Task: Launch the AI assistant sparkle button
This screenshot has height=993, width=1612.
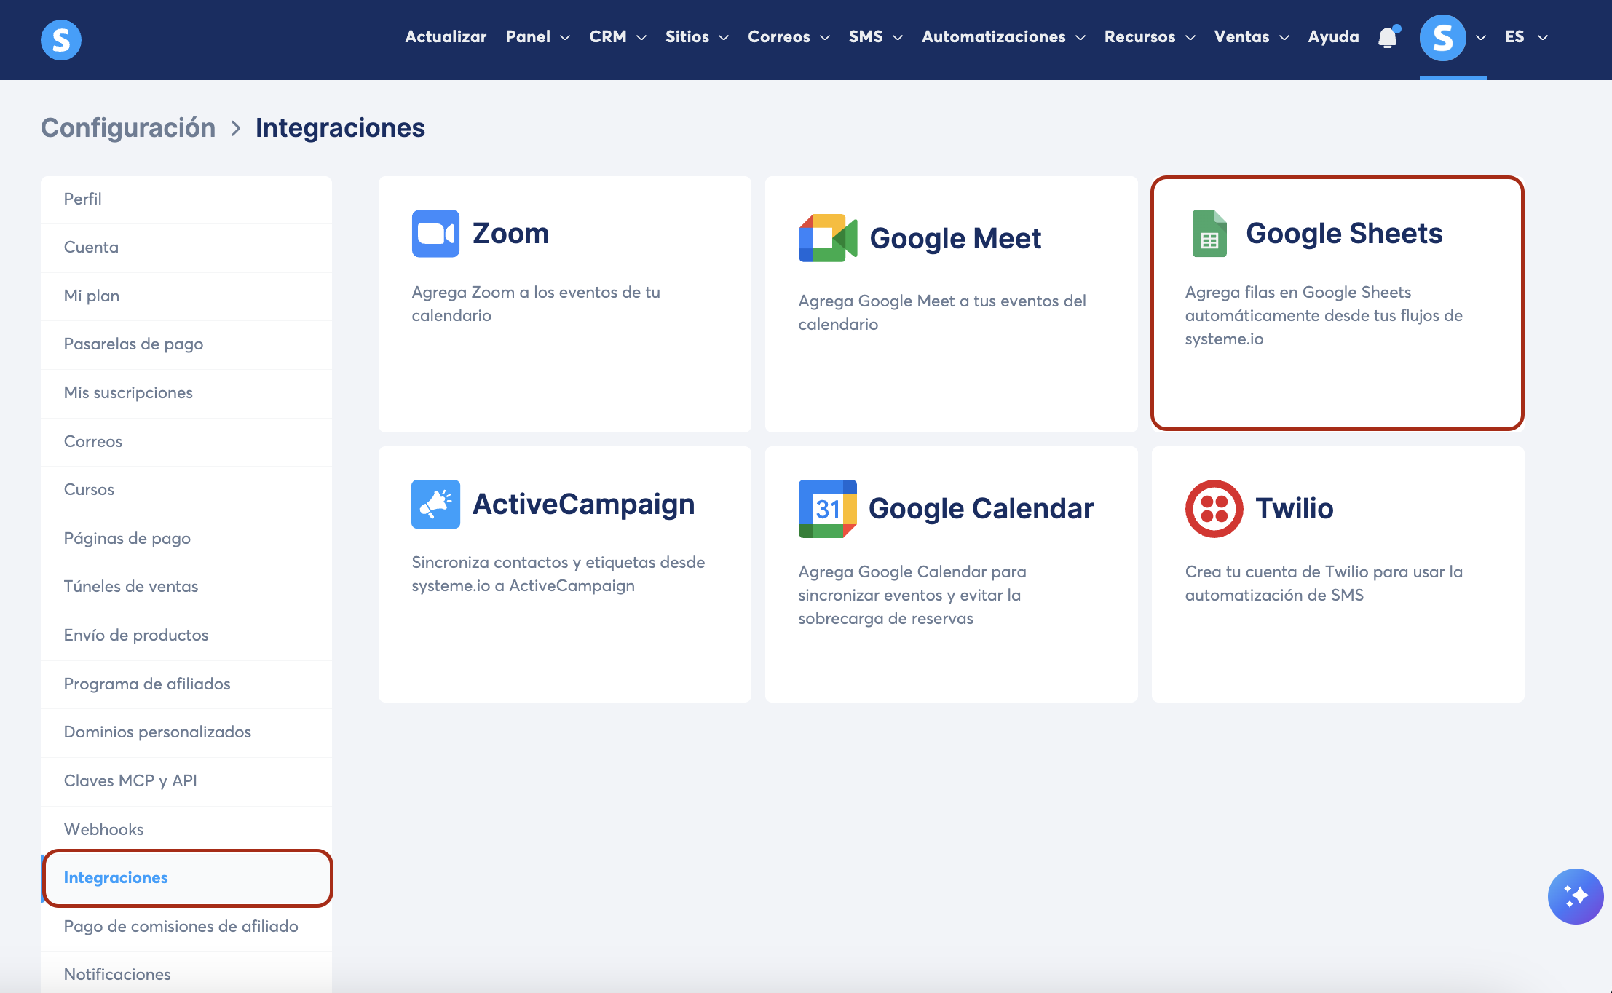Action: (x=1576, y=896)
